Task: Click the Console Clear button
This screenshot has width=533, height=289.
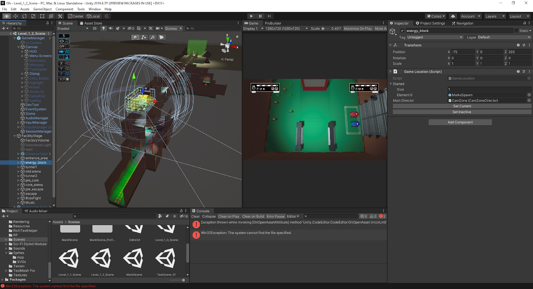Action: click(x=196, y=216)
